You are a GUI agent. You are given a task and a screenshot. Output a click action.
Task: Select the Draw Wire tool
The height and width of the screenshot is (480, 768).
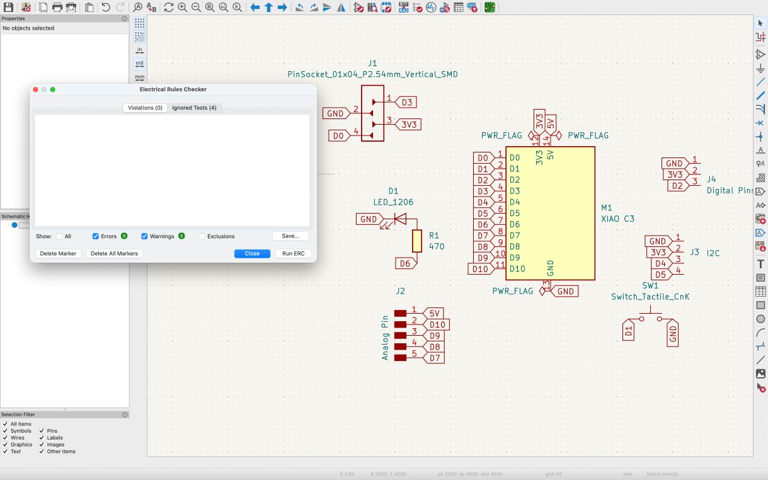pos(760,82)
